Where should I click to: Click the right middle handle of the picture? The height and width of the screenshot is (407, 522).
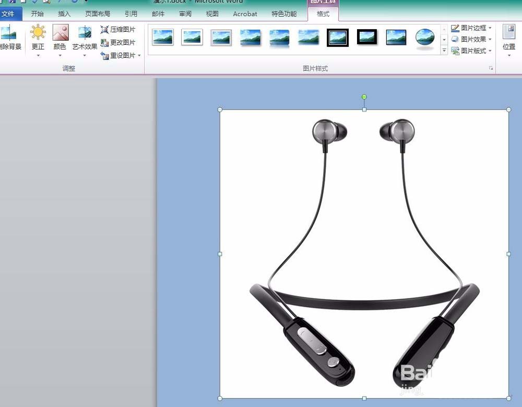tap(508, 254)
